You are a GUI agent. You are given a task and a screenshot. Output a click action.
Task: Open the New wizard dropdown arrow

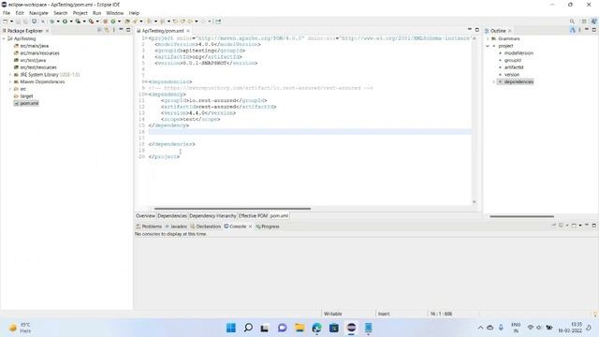tap(11, 22)
